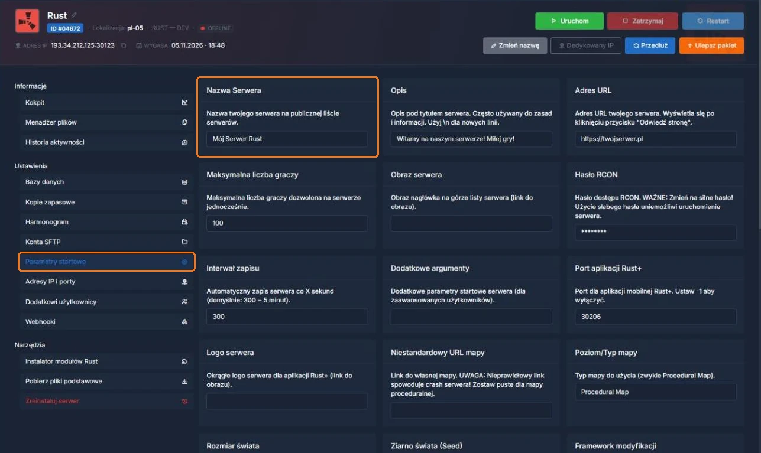Click the red Rust game logo
Screen dimensions: 761x453
click(x=27, y=21)
